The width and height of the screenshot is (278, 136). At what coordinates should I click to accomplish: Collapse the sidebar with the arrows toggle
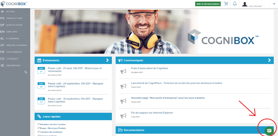pyautogui.click(x=26, y=72)
